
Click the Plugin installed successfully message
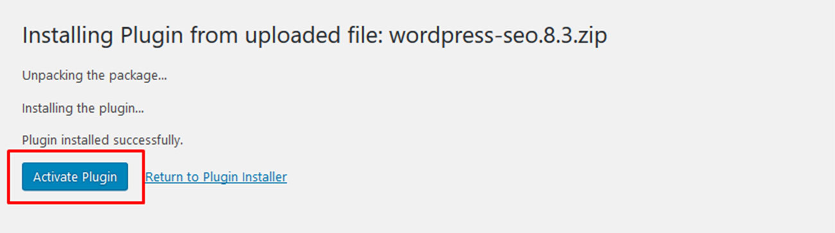103,140
